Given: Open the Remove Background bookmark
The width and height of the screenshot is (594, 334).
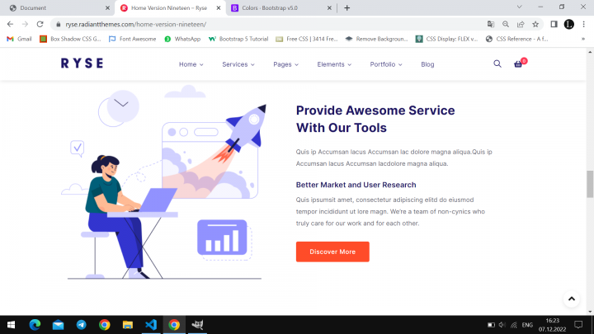Looking at the screenshot, I should (x=376, y=39).
